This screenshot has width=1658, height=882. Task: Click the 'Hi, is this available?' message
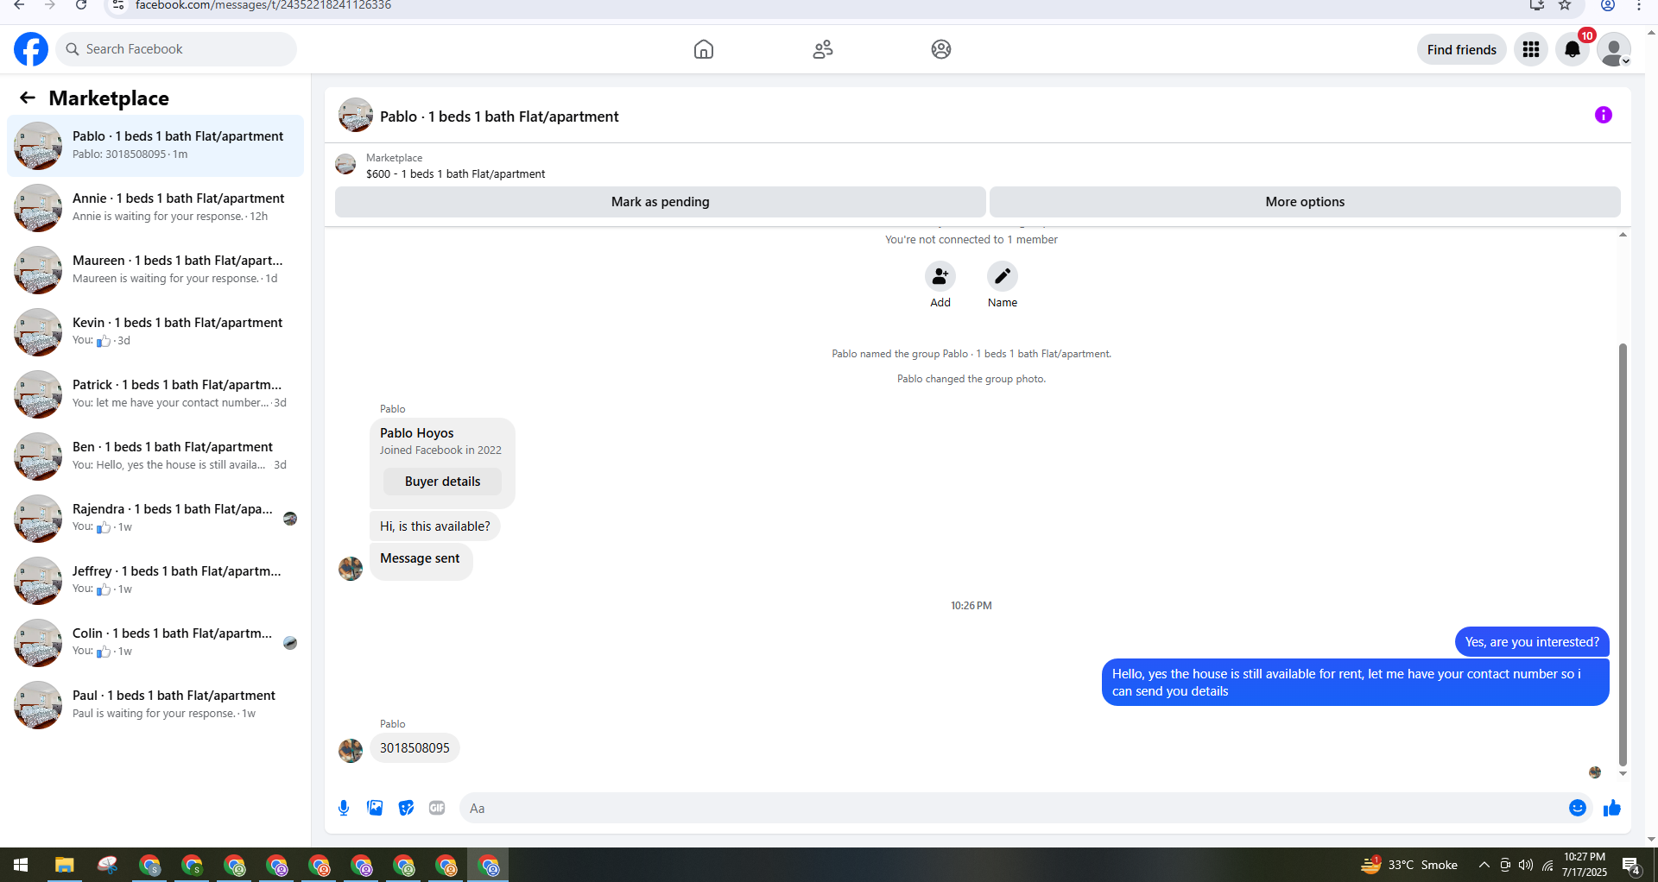point(435,526)
